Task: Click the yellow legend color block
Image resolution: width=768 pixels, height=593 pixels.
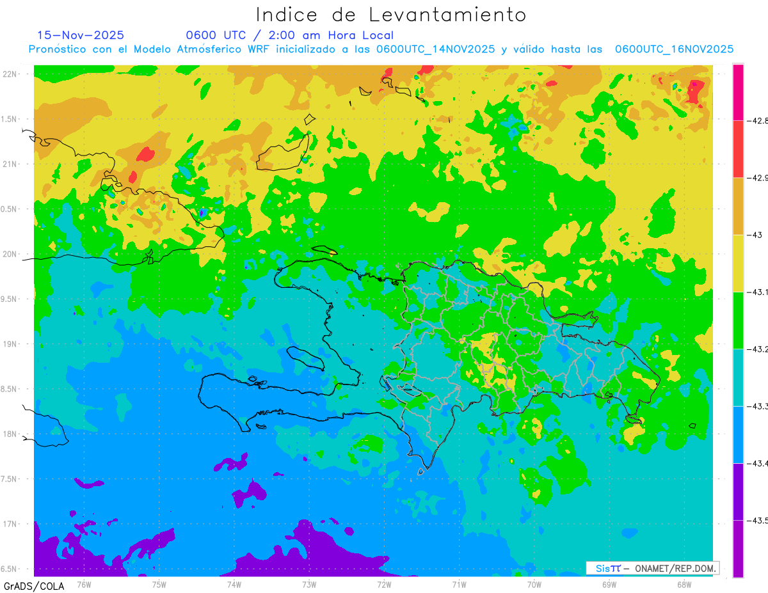Action: click(x=738, y=263)
